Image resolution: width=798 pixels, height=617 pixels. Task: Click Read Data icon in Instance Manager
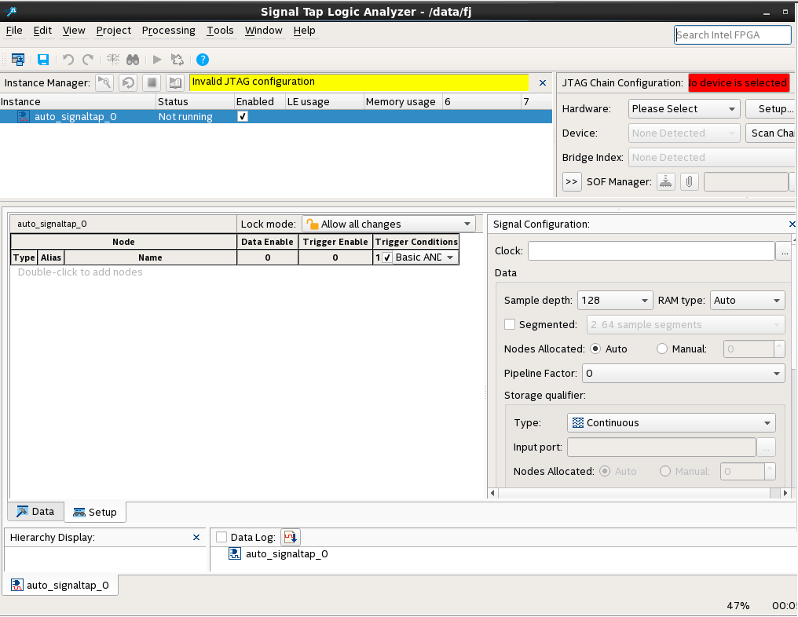pyautogui.click(x=175, y=82)
